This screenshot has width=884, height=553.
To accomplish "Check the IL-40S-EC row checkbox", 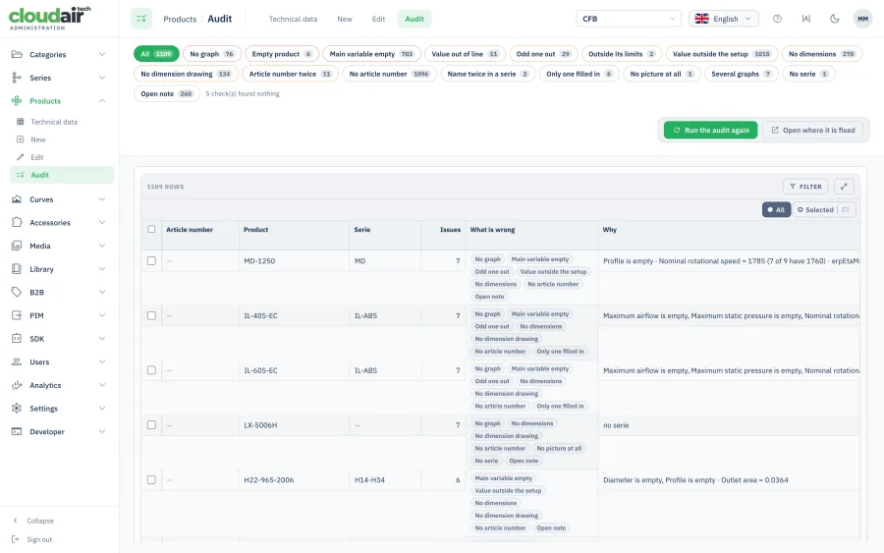I will tap(151, 315).
